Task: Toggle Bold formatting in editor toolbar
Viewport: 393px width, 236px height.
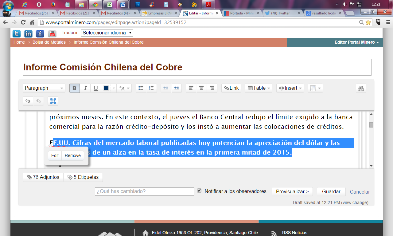Action: pyautogui.click(x=74, y=88)
